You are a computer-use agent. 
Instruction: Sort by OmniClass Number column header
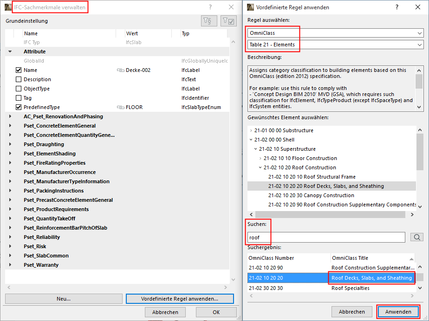click(x=289, y=258)
